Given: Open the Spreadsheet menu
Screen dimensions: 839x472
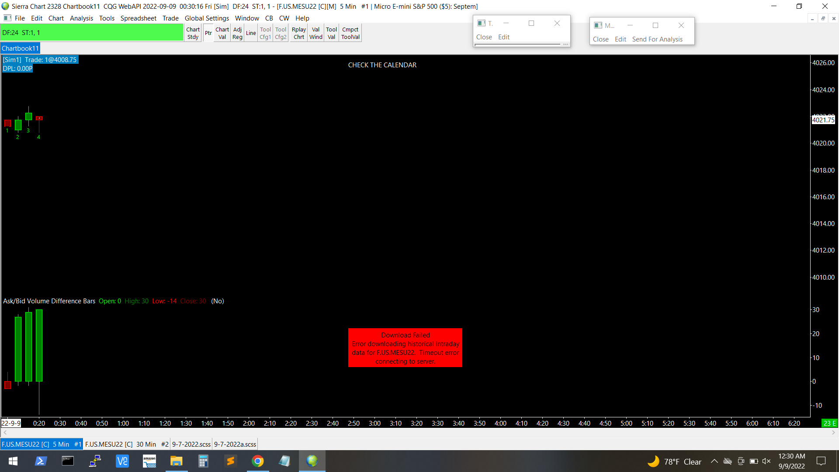Looking at the screenshot, I should tap(138, 18).
